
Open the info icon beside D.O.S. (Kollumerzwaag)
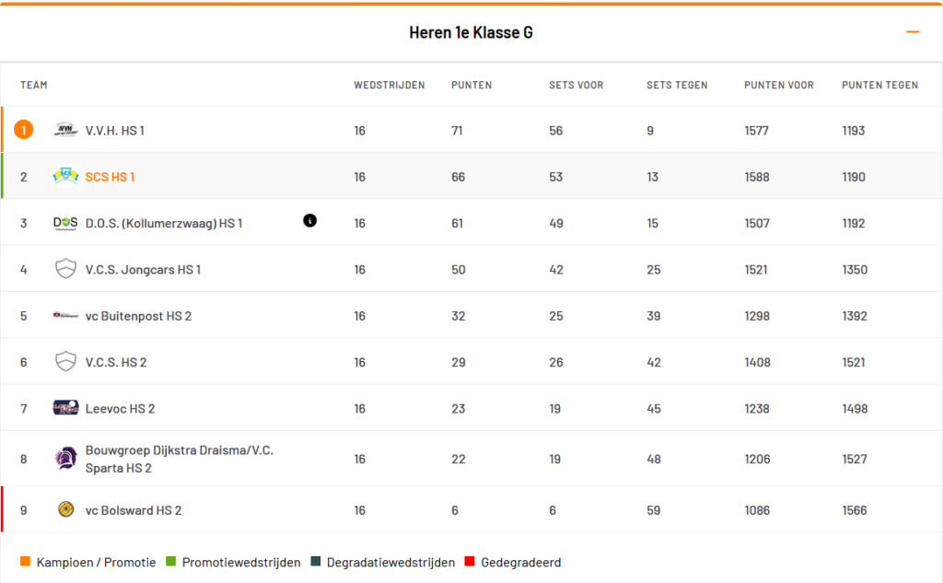tap(309, 220)
